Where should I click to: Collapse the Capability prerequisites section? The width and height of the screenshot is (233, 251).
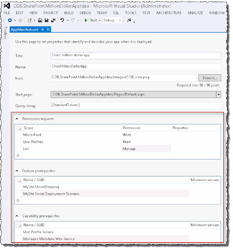click(x=16, y=216)
